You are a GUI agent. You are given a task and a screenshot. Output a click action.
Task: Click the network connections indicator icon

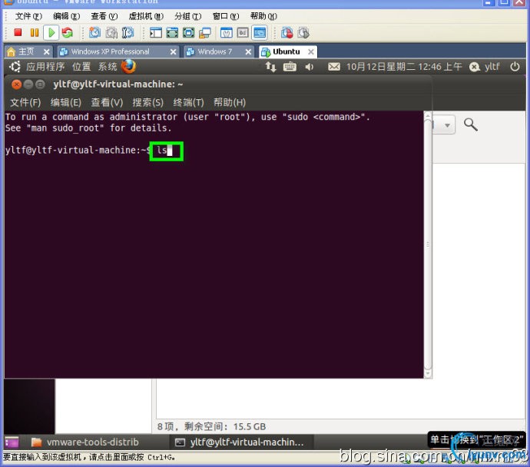(x=270, y=67)
